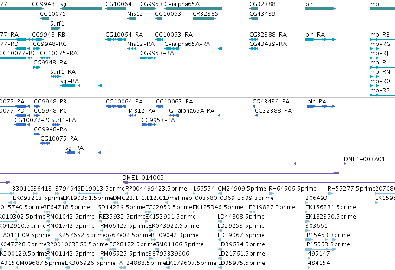The image size is (395, 270).
Task: Click the CG9948-PC feature
Action: click(37, 116)
